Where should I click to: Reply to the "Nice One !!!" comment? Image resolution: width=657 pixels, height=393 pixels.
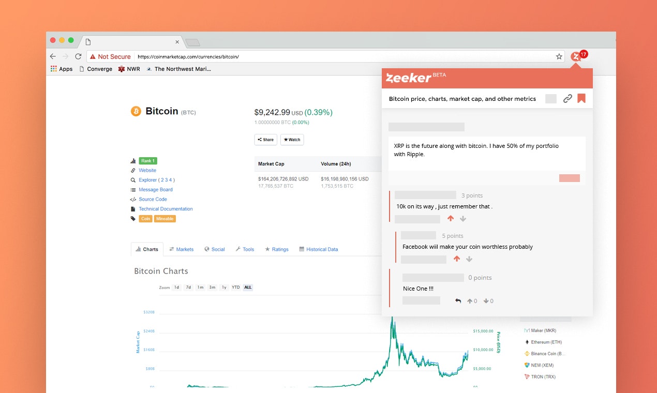457,300
